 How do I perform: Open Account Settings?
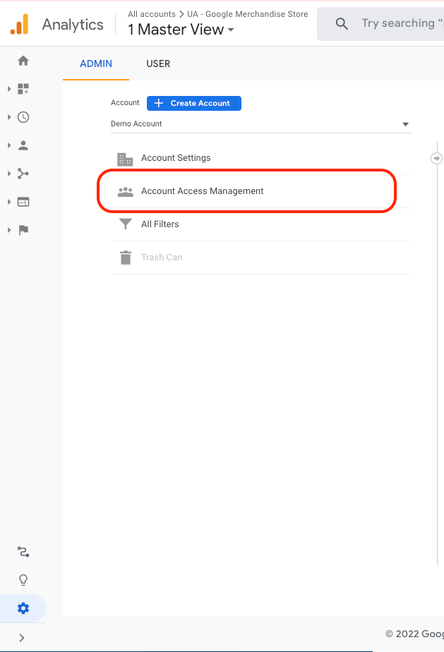coord(176,158)
